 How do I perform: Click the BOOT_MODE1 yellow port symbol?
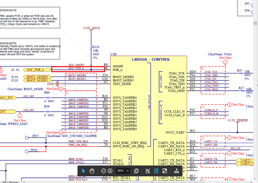(x=37, y=80)
